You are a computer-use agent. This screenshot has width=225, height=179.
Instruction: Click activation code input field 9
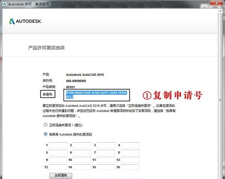point(58,160)
